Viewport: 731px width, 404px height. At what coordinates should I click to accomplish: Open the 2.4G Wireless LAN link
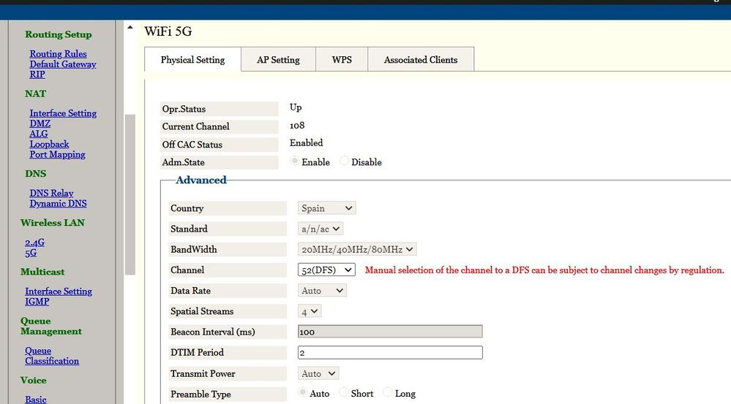(35, 243)
